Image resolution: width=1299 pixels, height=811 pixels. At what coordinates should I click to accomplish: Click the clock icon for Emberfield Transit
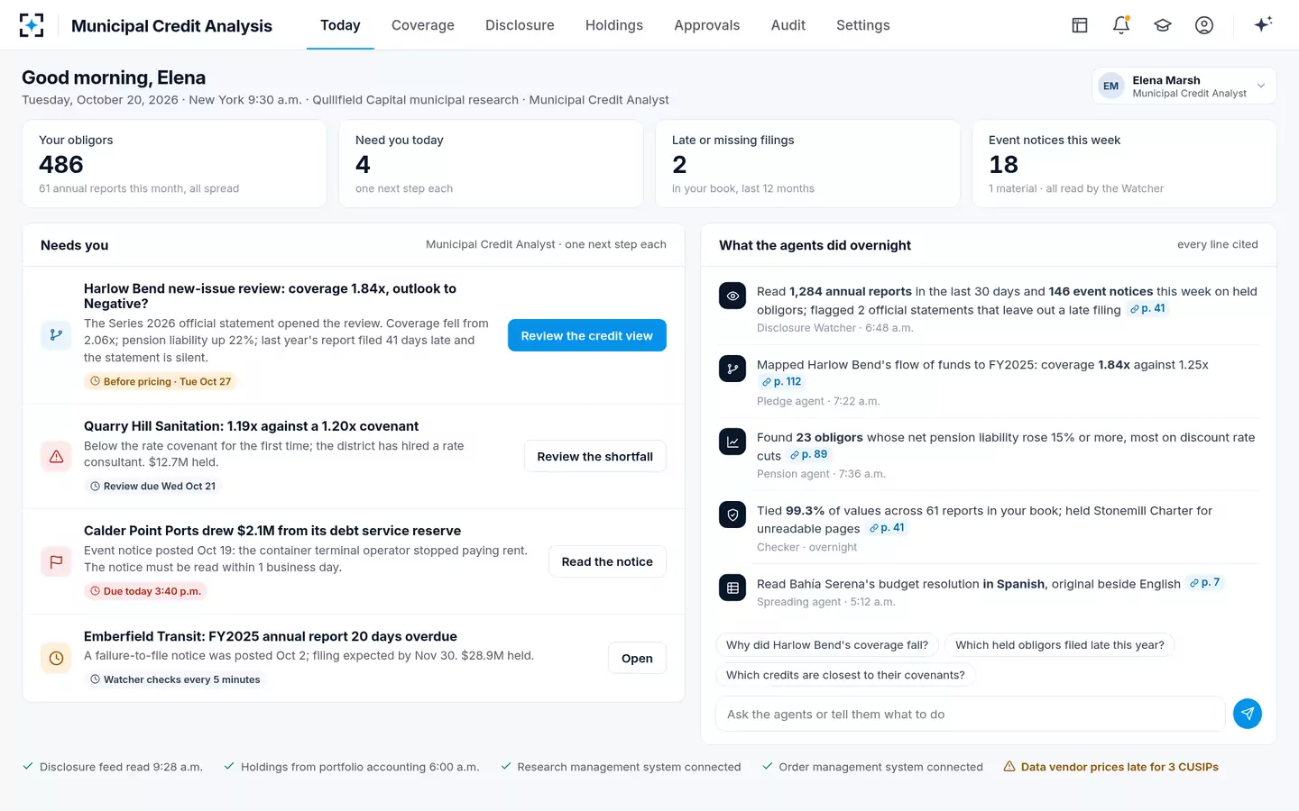coord(56,659)
